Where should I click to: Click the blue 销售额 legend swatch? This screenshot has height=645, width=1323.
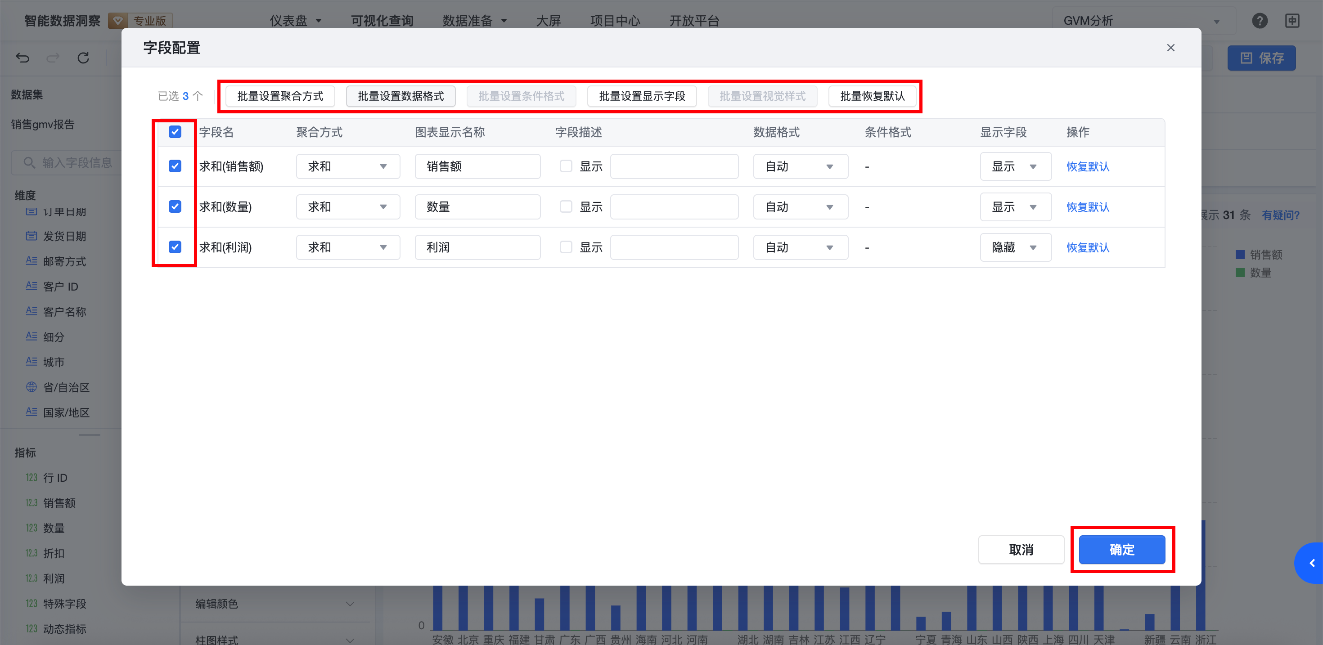pos(1240,254)
